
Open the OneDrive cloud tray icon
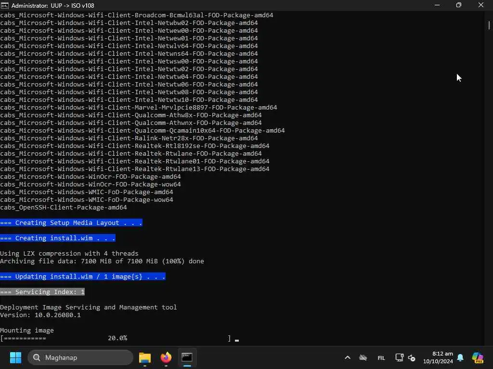pyautogui.click(x=363, y=357)
